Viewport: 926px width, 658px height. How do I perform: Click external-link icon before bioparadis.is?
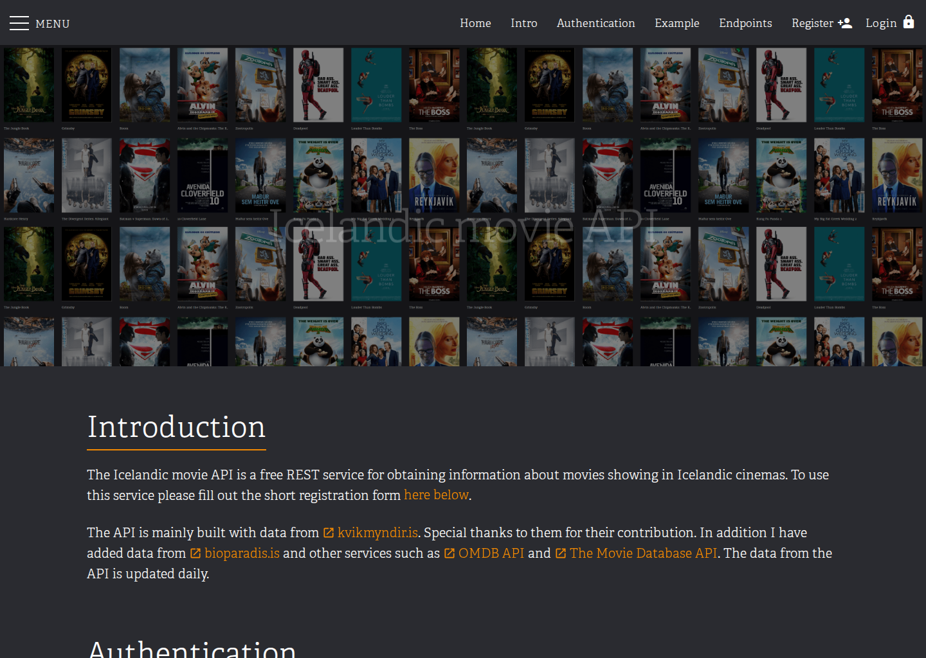point(195,553)
